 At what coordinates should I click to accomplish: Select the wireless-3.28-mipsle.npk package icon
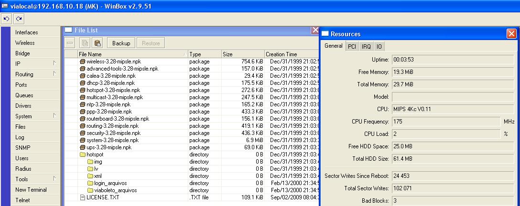click(83, 62)
